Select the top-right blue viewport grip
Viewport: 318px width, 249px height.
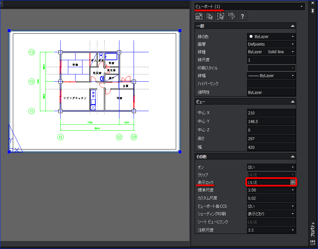[180, 30]
